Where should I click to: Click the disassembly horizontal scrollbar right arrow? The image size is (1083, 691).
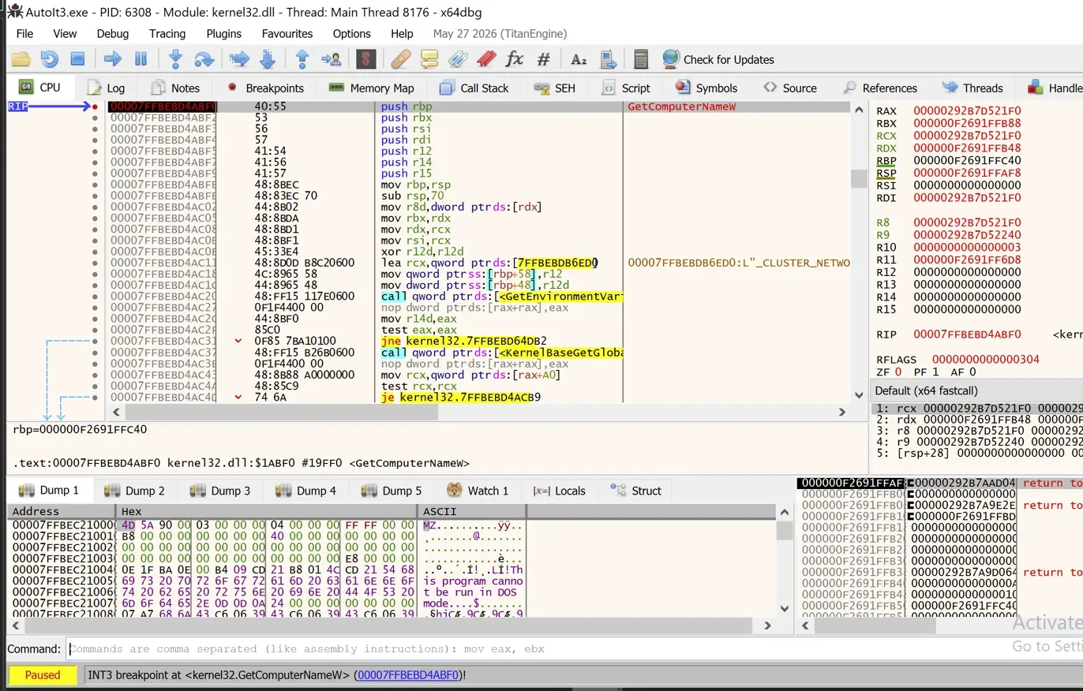click(842, 412)
